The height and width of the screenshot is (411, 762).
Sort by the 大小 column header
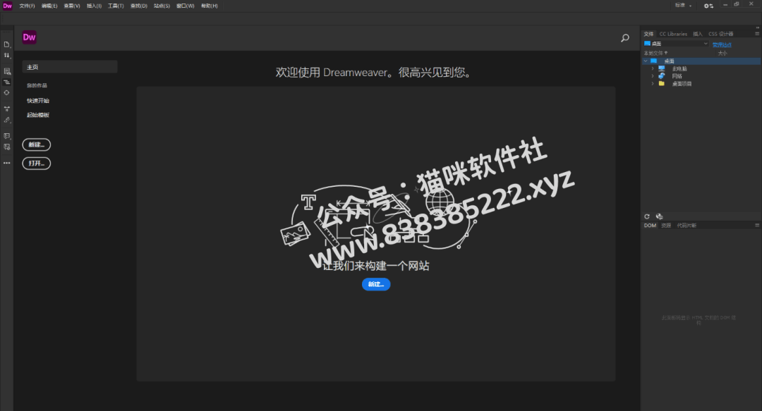pos(722,53)
